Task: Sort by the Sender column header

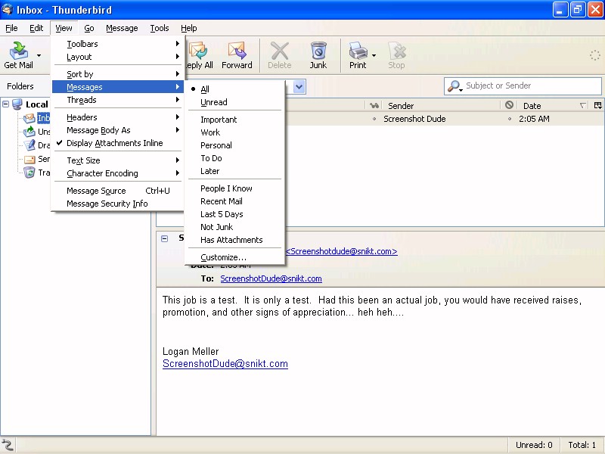Action: (x=442, y=105)
